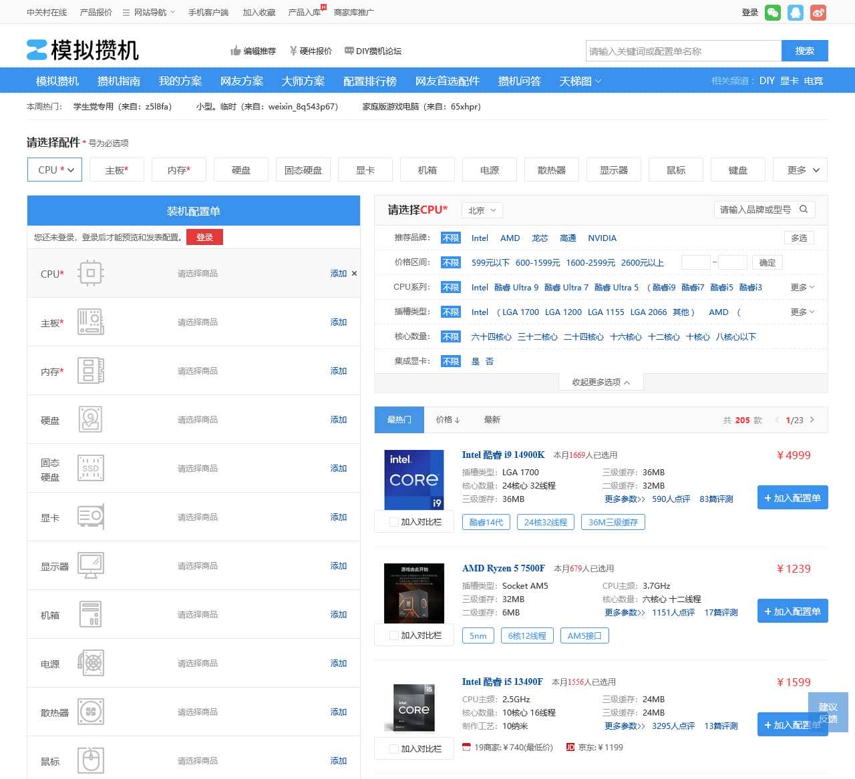Select 不限 in 集成显卡 filter row
855x779 pixels.
[x=451, y=362]
